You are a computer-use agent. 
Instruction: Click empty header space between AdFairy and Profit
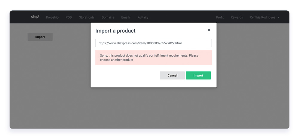[x=182, y=17]
